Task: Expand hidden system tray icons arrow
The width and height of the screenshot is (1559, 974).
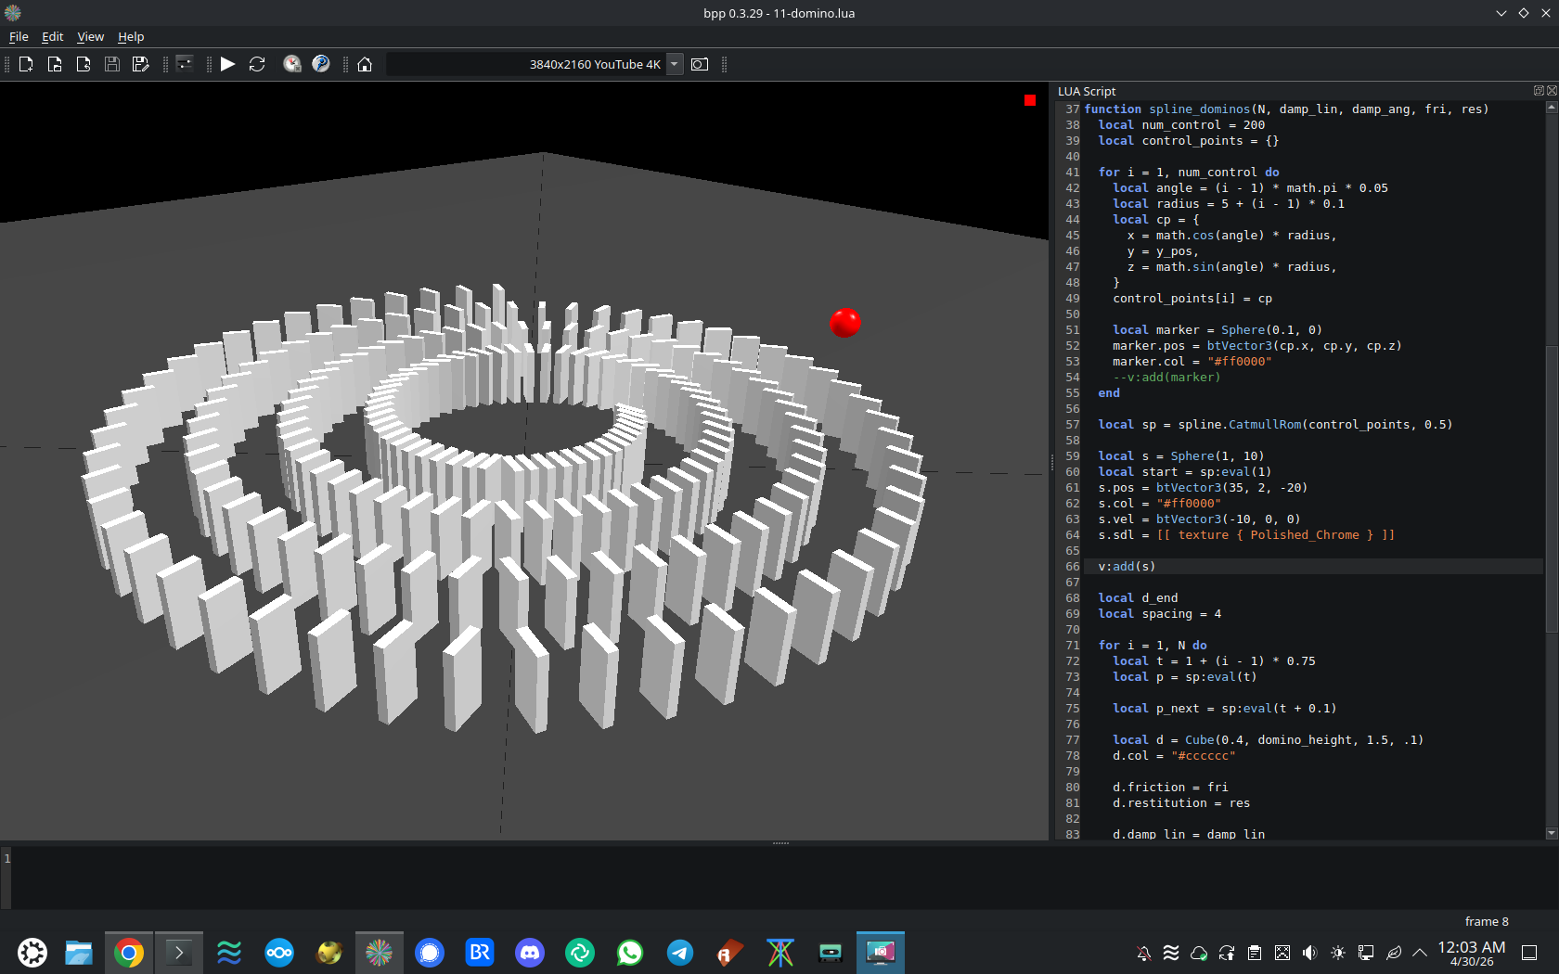Action: (x=1420, y=953)
